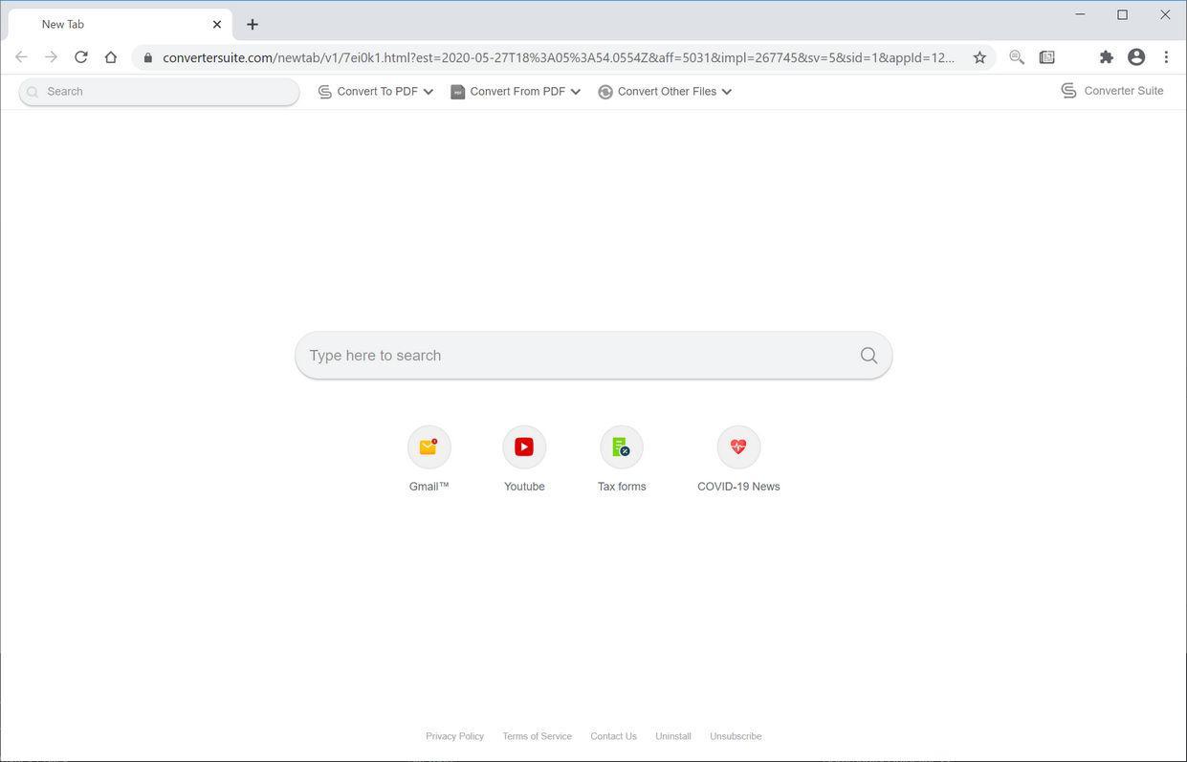Click the padlock site info icon
The width and height of the screenshot is (1187, 762).
click(147, 57)
